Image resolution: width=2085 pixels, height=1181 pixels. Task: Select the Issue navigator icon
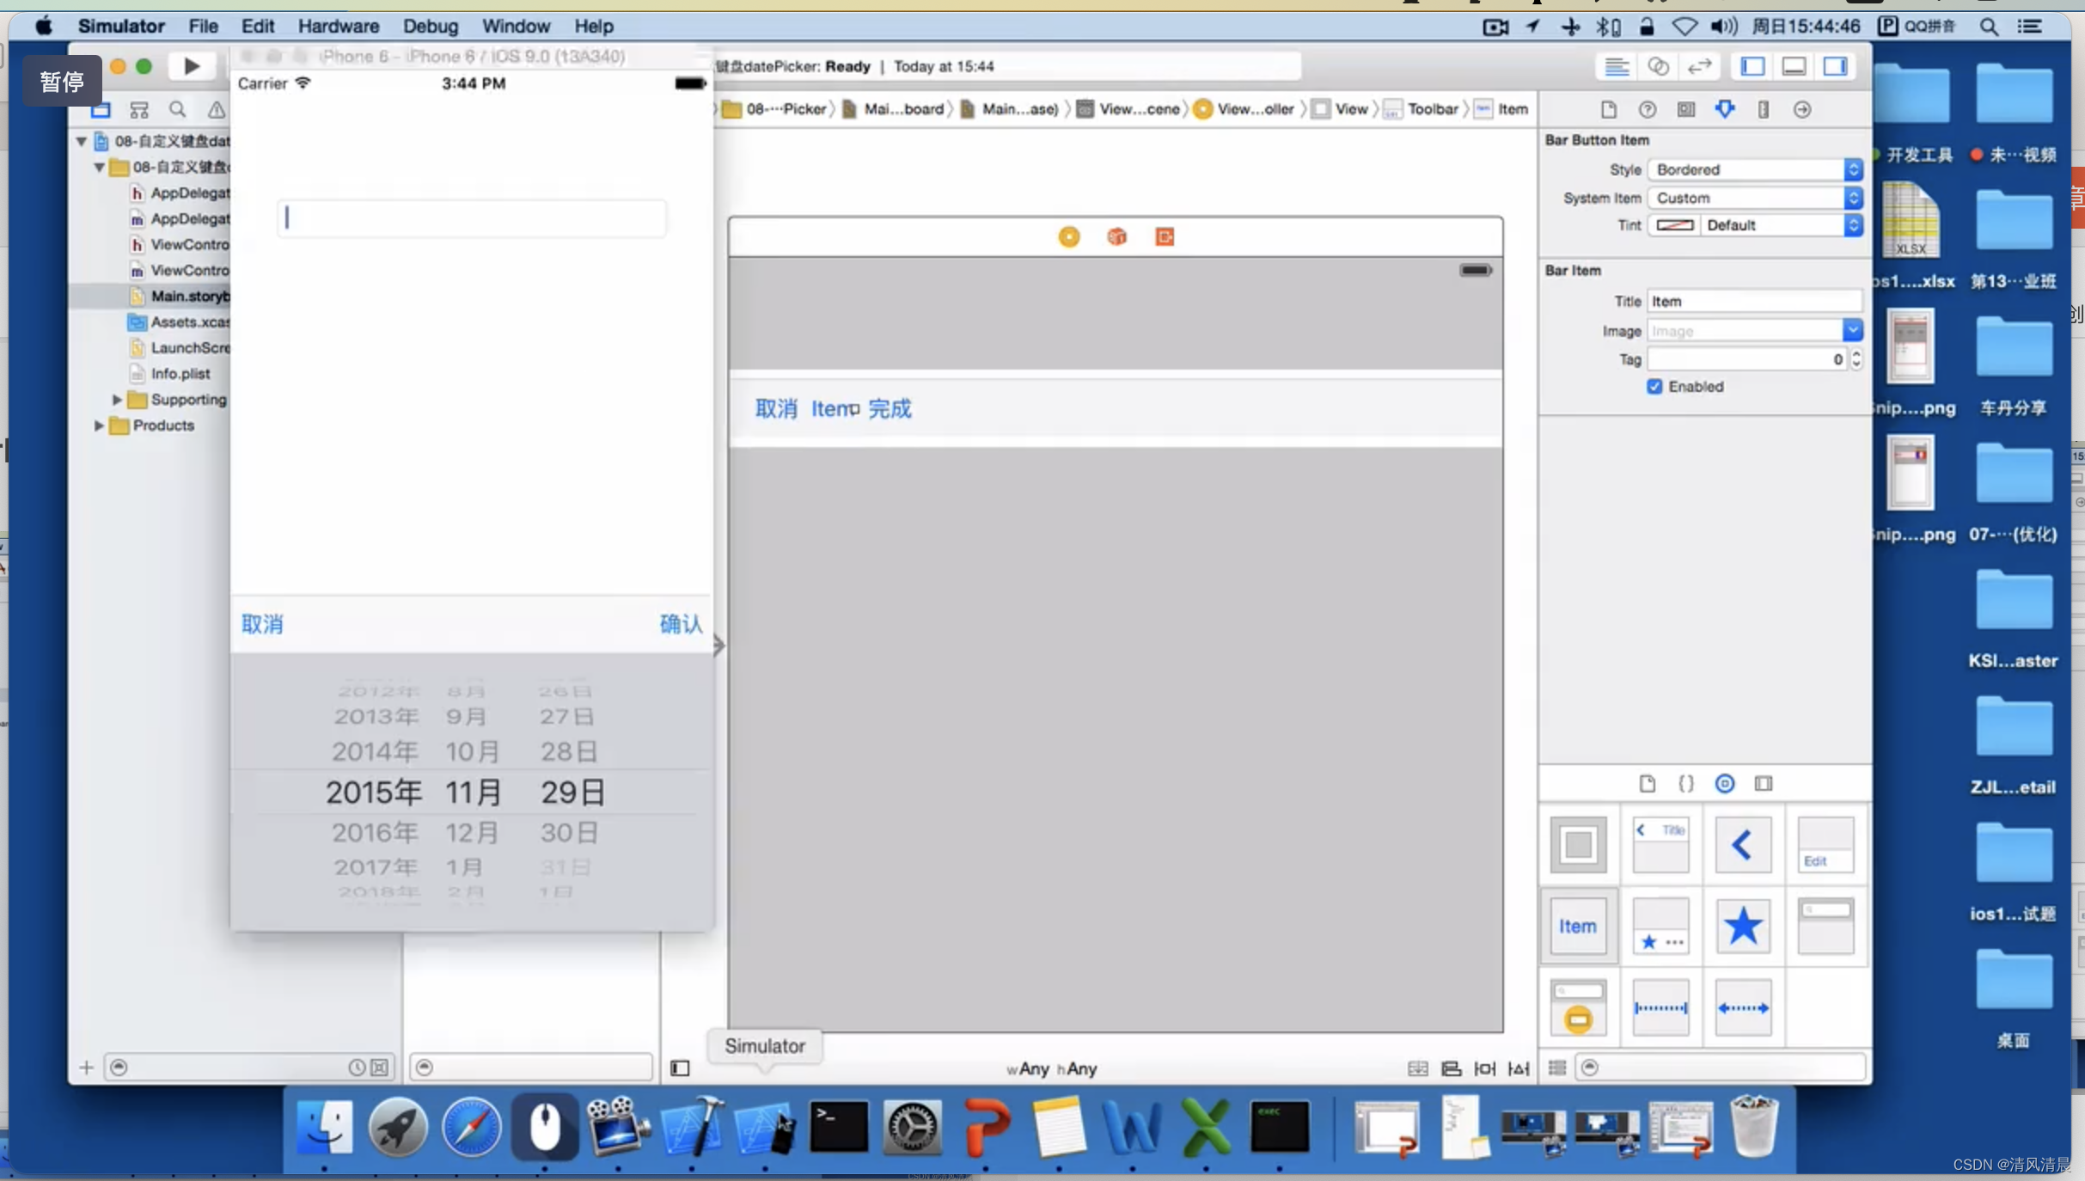pos(216,109)
